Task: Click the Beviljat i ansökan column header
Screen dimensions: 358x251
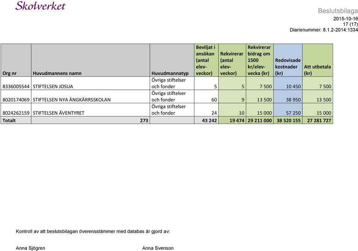Action: (206, 60)
